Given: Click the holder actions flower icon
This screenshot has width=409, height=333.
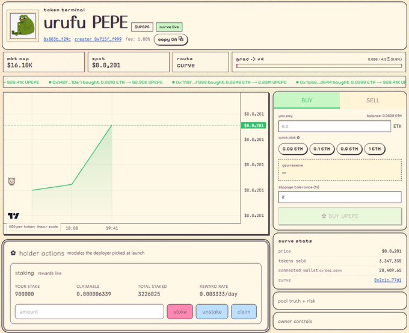Looking at the screenshot, I should (x=13, y=253).
